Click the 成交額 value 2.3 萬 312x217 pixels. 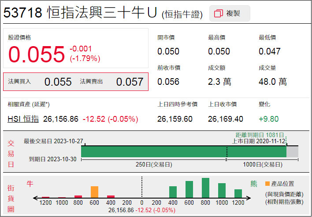[x=219, y=82]
